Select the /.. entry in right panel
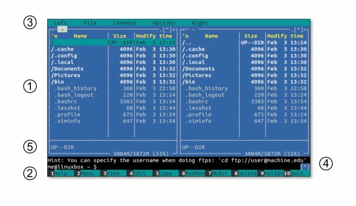The image size is (356, 206). 244,43
